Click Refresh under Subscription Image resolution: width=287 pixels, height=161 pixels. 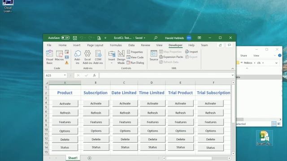96,113
